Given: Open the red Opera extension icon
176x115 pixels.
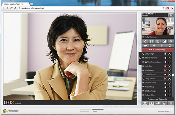Looking at the screenshot, I should [168, 8].
